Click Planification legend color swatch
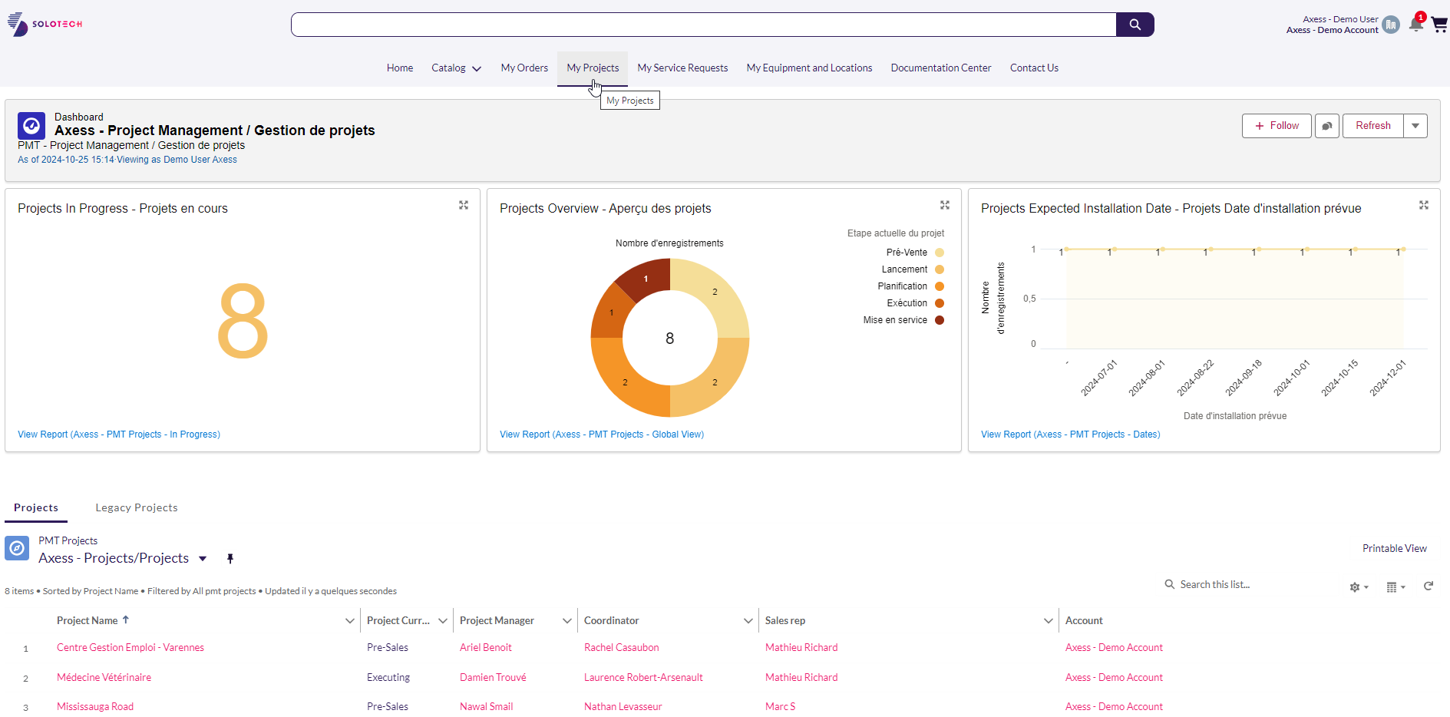1450x717 pixels. tap(940, 286)
